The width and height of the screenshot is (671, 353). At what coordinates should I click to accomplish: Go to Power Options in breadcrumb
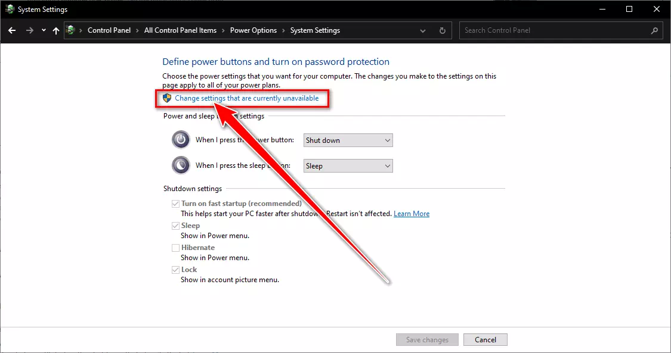coord(253,30)
